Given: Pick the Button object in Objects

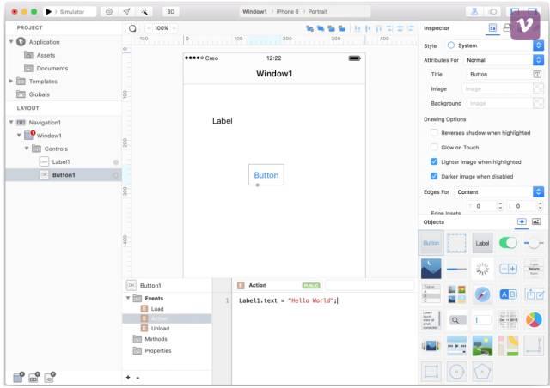Looking at the screenshot, I should tap(431, 243).
